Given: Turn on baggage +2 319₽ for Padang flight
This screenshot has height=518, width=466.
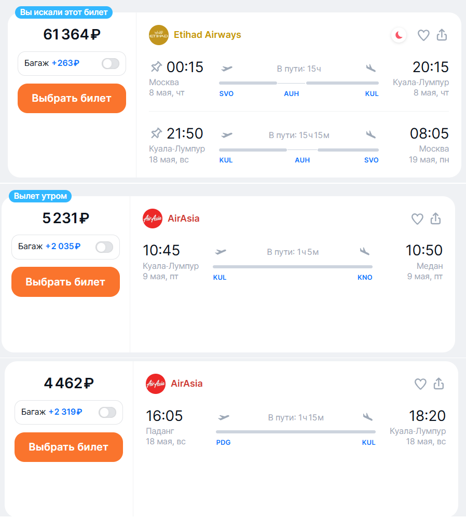Looking at the screenshot, I should click(107, 412).
